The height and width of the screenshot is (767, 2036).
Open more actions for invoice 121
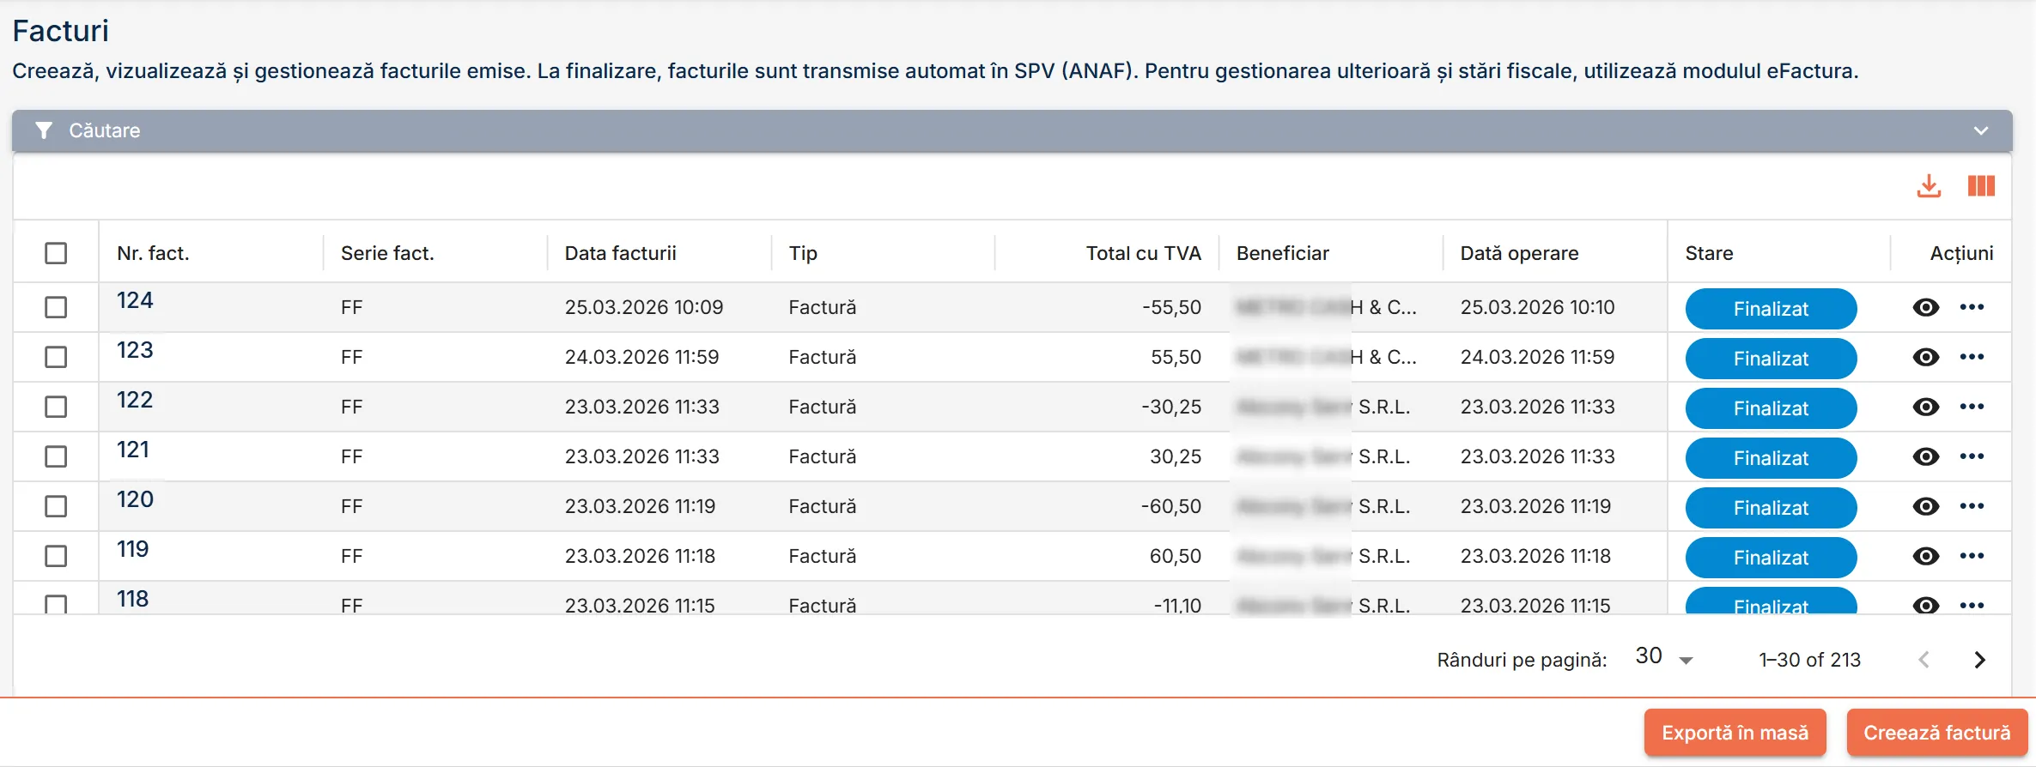pyautogui.click(x=1972, y=456)
